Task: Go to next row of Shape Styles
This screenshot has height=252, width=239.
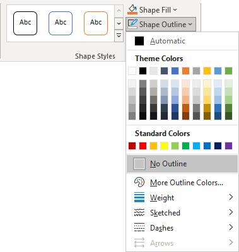Action: click(119, 23)
